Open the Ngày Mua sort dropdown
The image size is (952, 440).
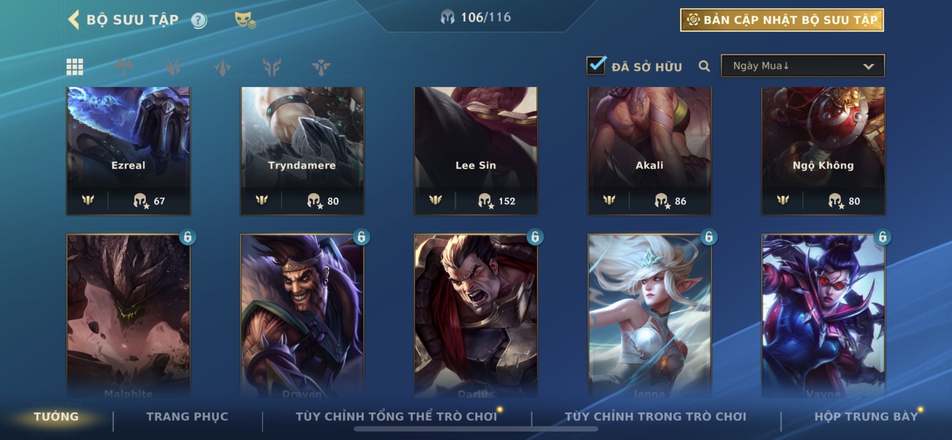(802, 66)
